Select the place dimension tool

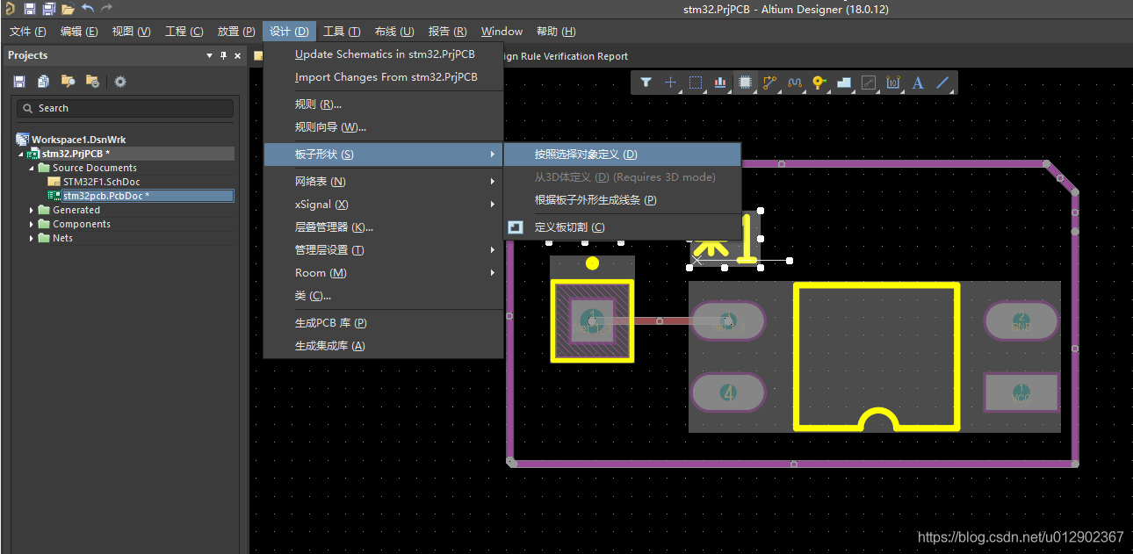[893, 83]
